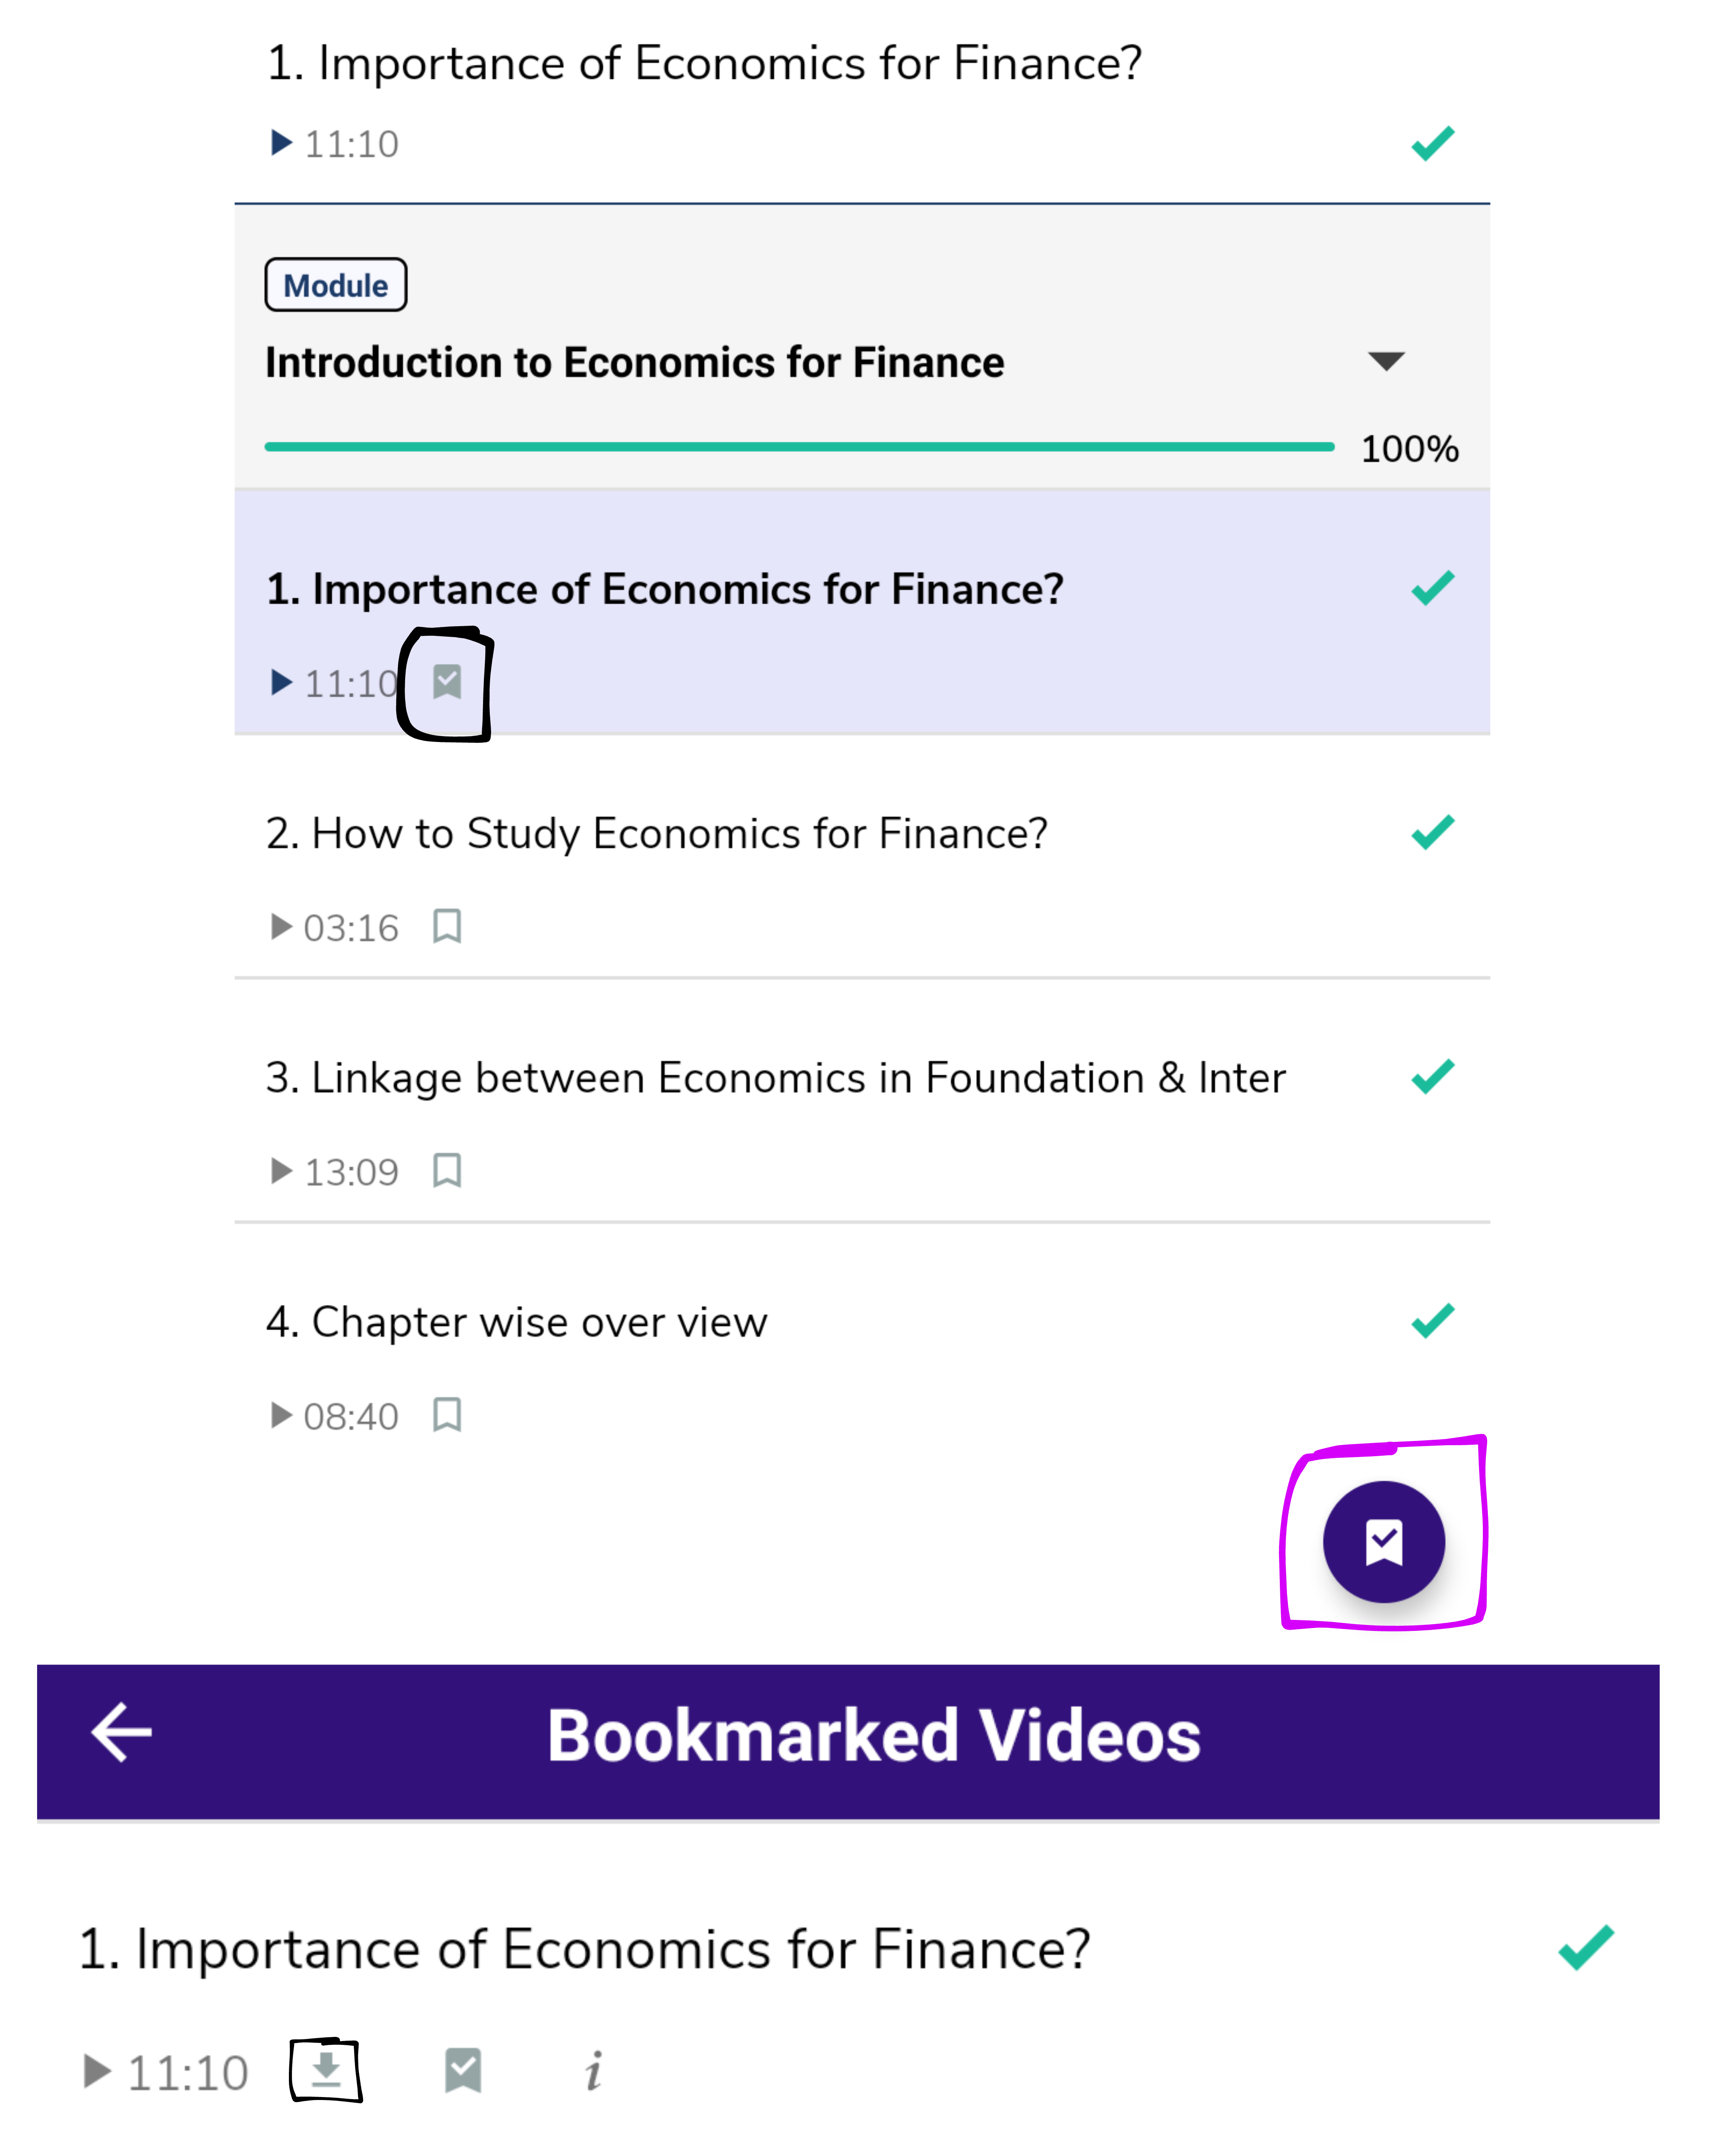This screenshot has width=1725, height=2156.
Task: Play the highlighted 11:10 video in module
Action: pyautogui.click(x=281, y=683)
